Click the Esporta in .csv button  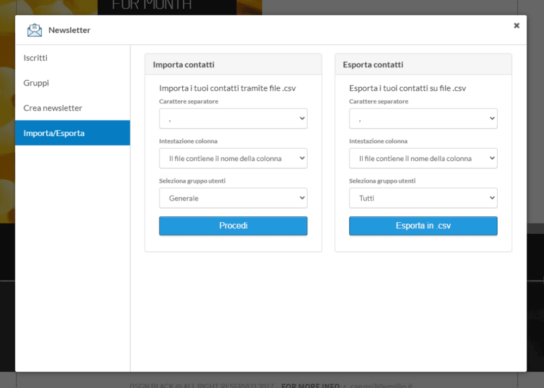423,226
